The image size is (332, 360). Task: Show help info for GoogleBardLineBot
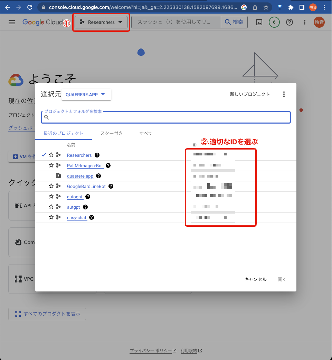point(111,186)
